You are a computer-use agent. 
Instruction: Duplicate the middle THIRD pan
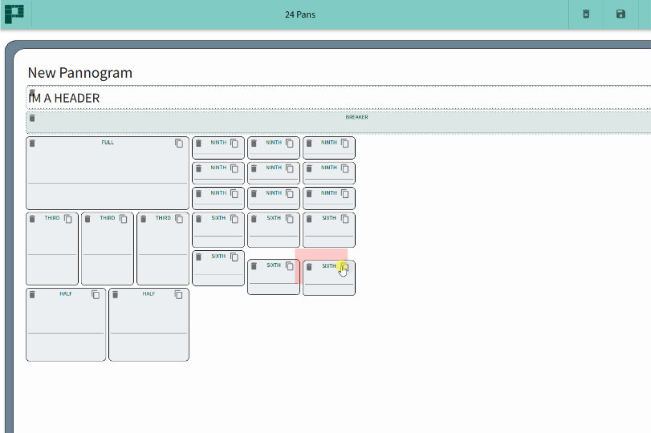click(124, 219)
